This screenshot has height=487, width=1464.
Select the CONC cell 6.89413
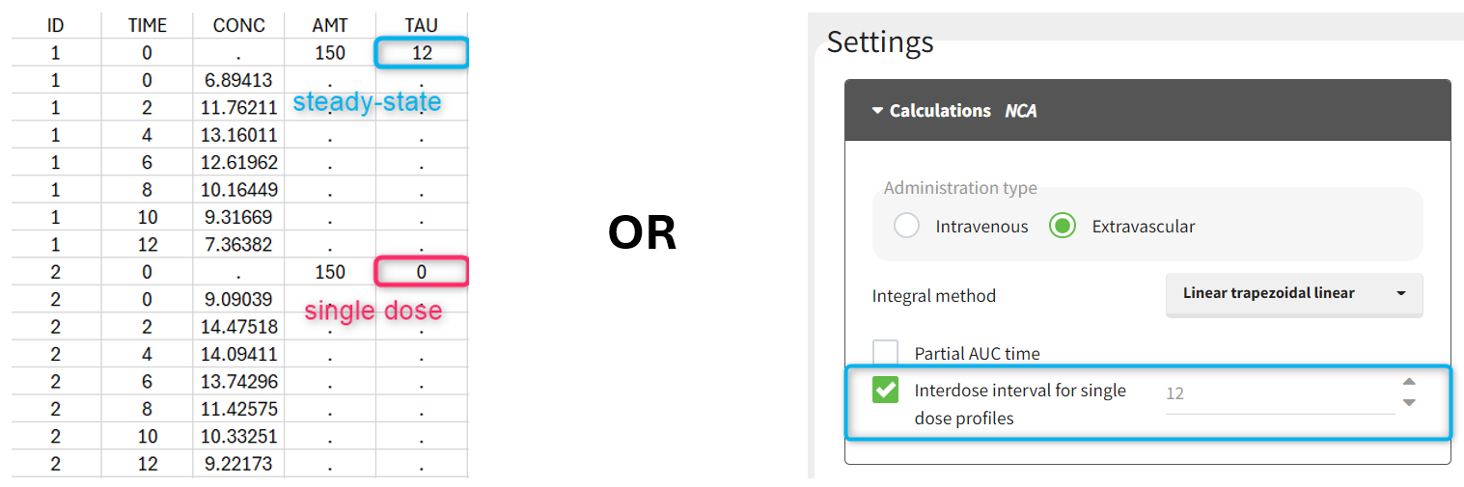coord(236,80)
